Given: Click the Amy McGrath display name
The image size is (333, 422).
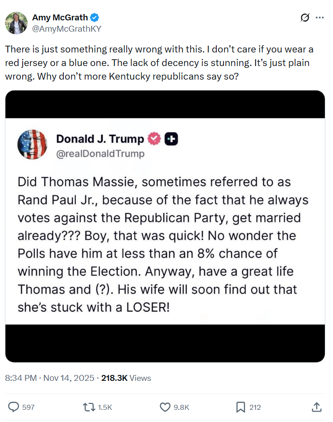Looking at the screenshot, I should [x=60, y=18].
